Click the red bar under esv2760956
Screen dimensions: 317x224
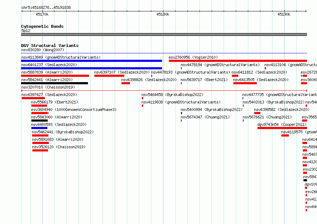pyautogui.click(x=238, y=61)
